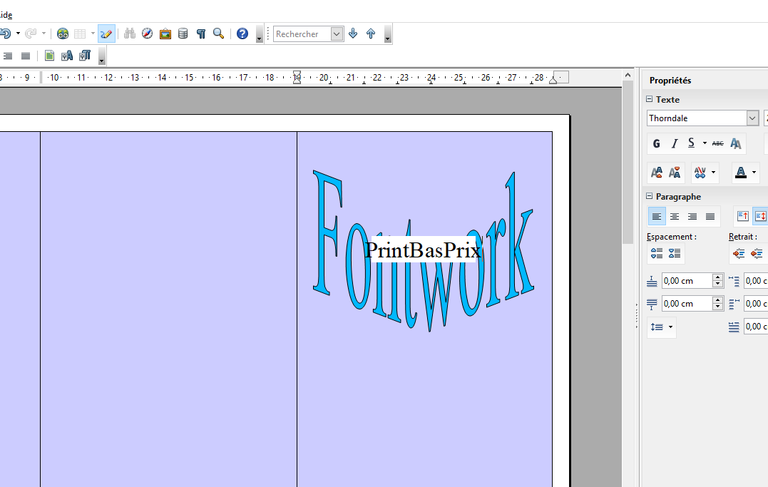Select center paragraph alignment in sidebar
This screenshot has height=487, width=768.
point(674,216)
